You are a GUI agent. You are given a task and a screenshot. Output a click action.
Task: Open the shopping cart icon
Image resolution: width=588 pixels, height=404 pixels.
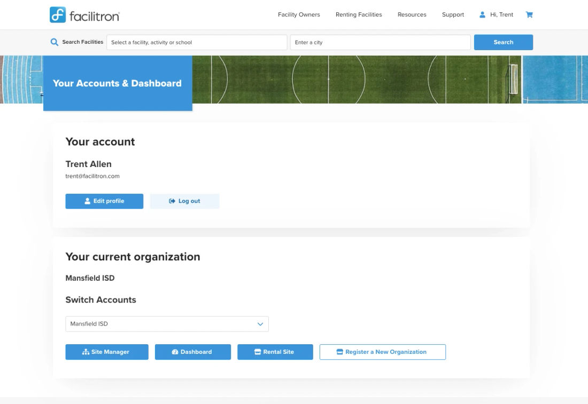[529, 14]
